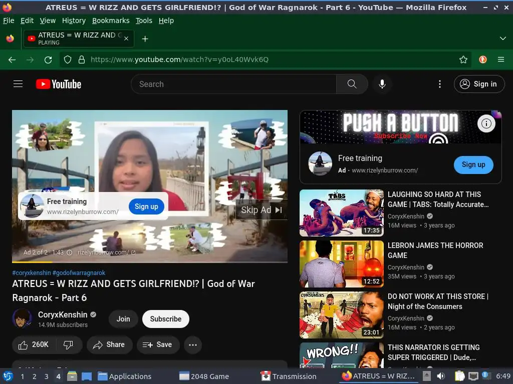Viewport: 513px width, 384px height.
Task: Open file manager icon in taskbar
Action: [72, 376]
